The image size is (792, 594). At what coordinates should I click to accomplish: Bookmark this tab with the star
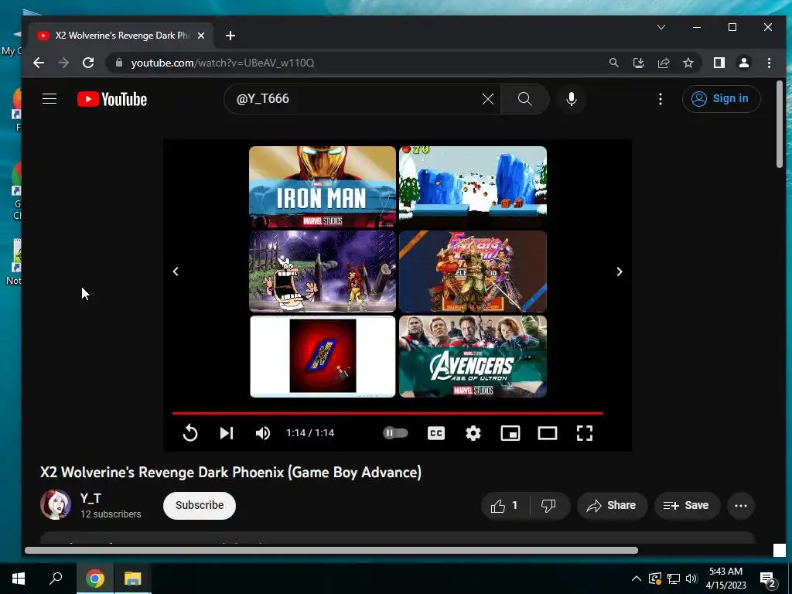coord(688,63)
